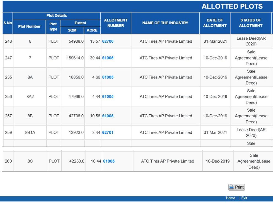Screen dimensions: 273x203
Task: Select SQM value 18856.0
Action: click(76, 77)
